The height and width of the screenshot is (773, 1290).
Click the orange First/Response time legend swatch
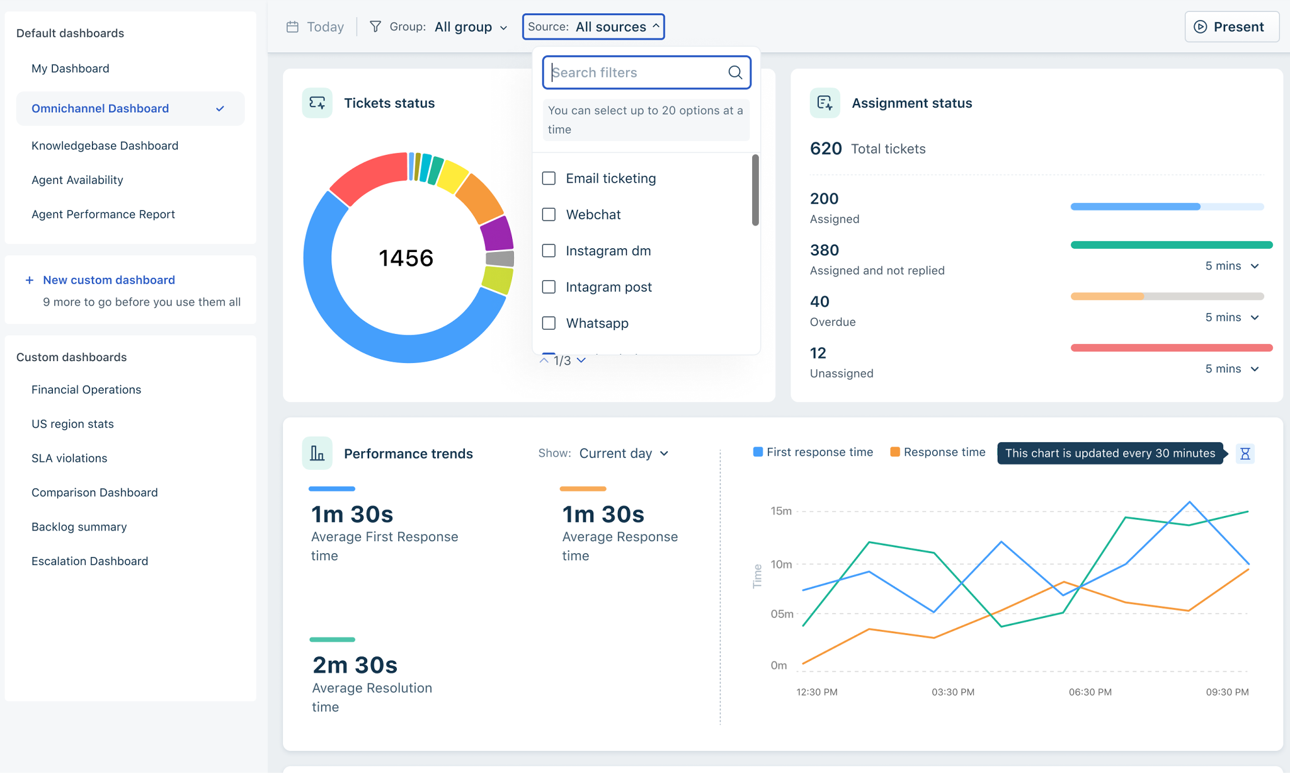point(894,452)
